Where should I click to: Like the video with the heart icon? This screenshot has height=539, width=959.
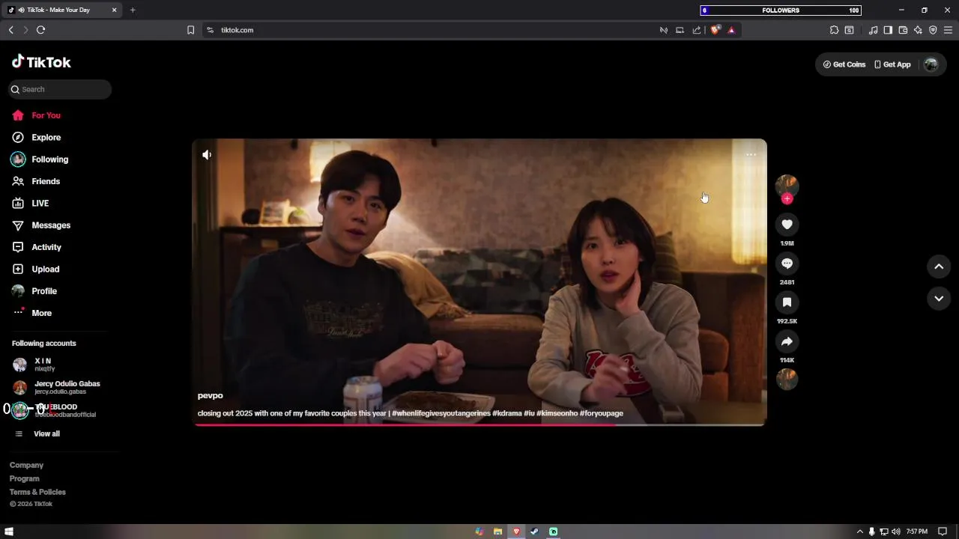(x=787, y=225)
